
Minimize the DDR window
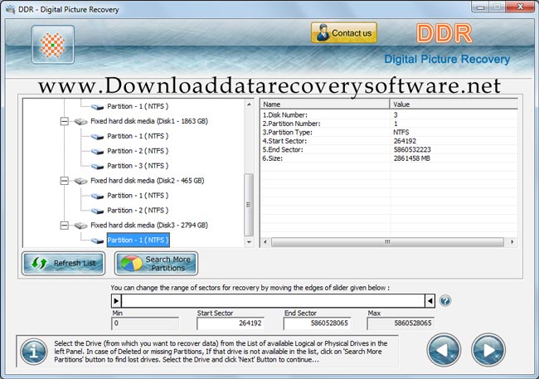481,7
